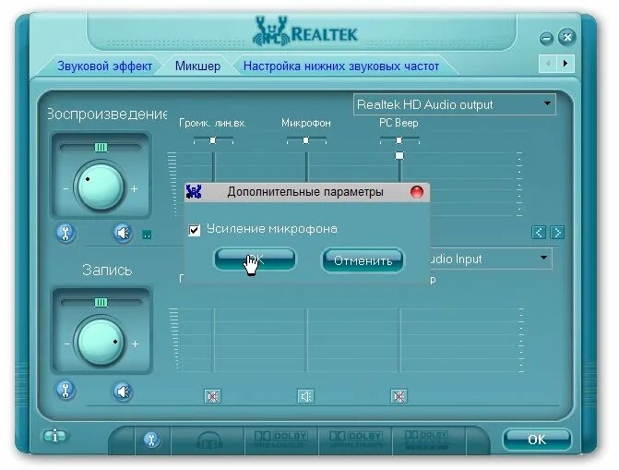Viewport: 619px width, 470px height.
Task: Click the Воспроизведение volume knob
Action: (101, 187)
